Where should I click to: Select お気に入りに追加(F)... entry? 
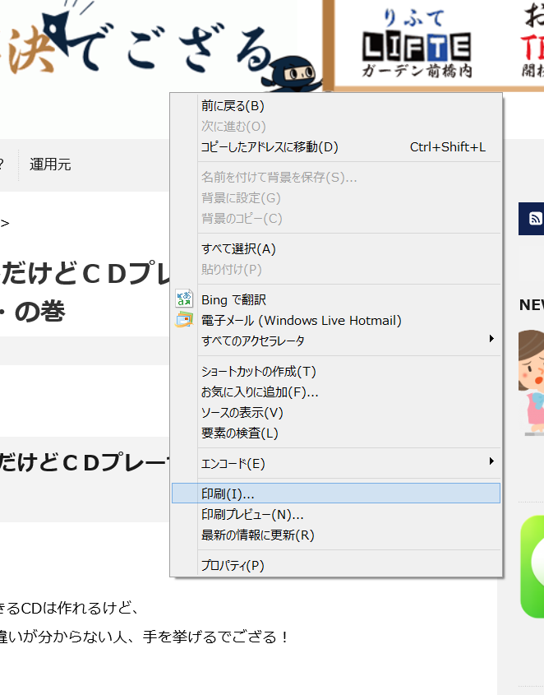coord(336,392)
